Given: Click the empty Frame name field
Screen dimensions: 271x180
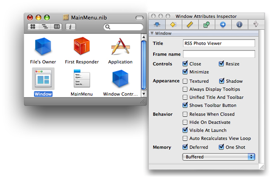Looking at the screenshot, I should coord(219,54).
